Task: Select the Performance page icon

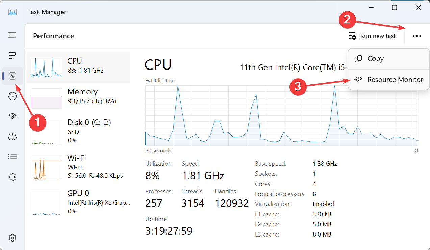Action: 12,76
